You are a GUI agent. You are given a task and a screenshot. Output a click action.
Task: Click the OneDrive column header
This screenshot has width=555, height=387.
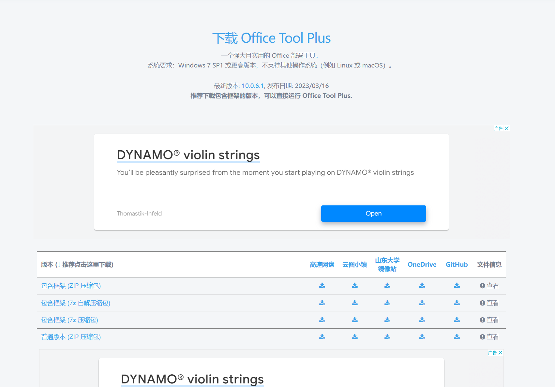422,265
